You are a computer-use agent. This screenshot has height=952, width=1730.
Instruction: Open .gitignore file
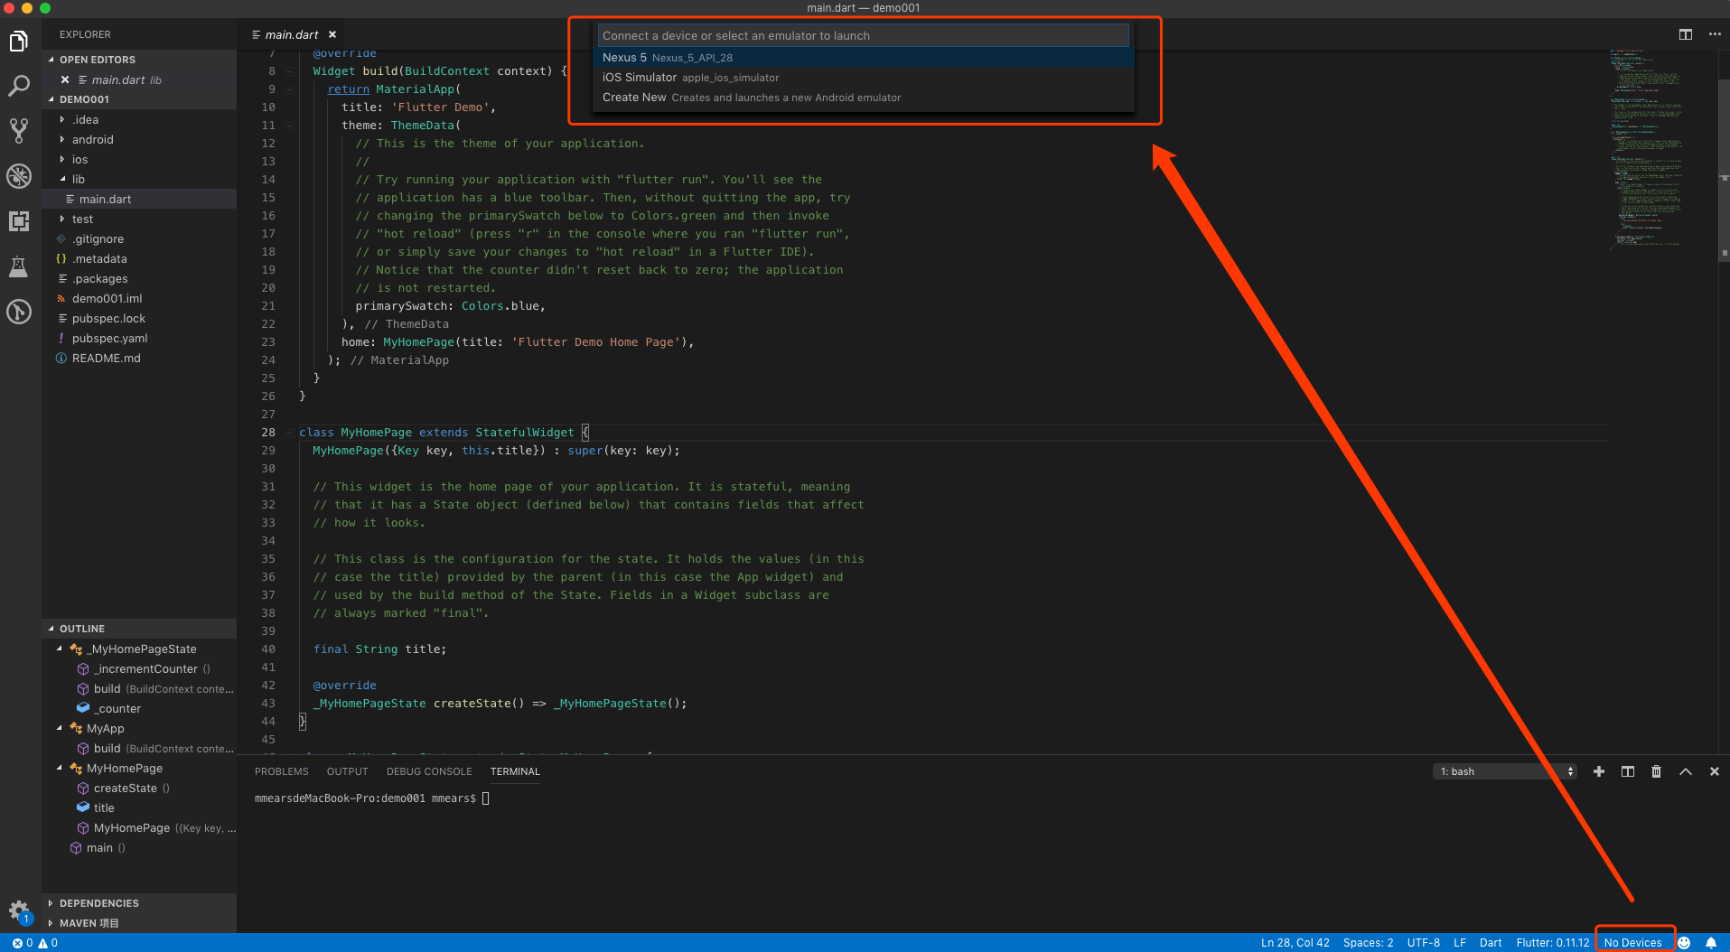click(x=139, y=238)
